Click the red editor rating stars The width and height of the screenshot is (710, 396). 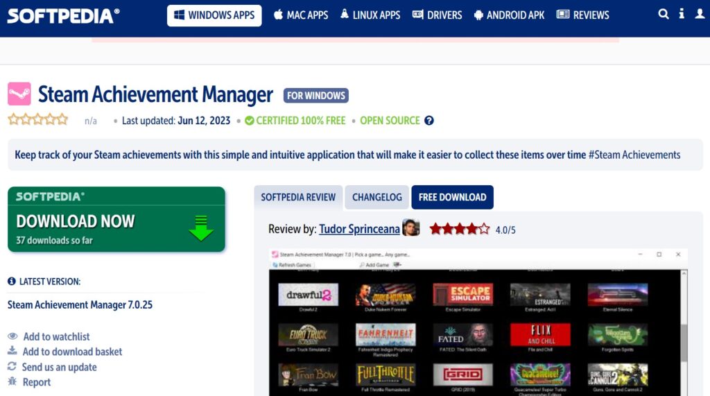coord(460,229)
